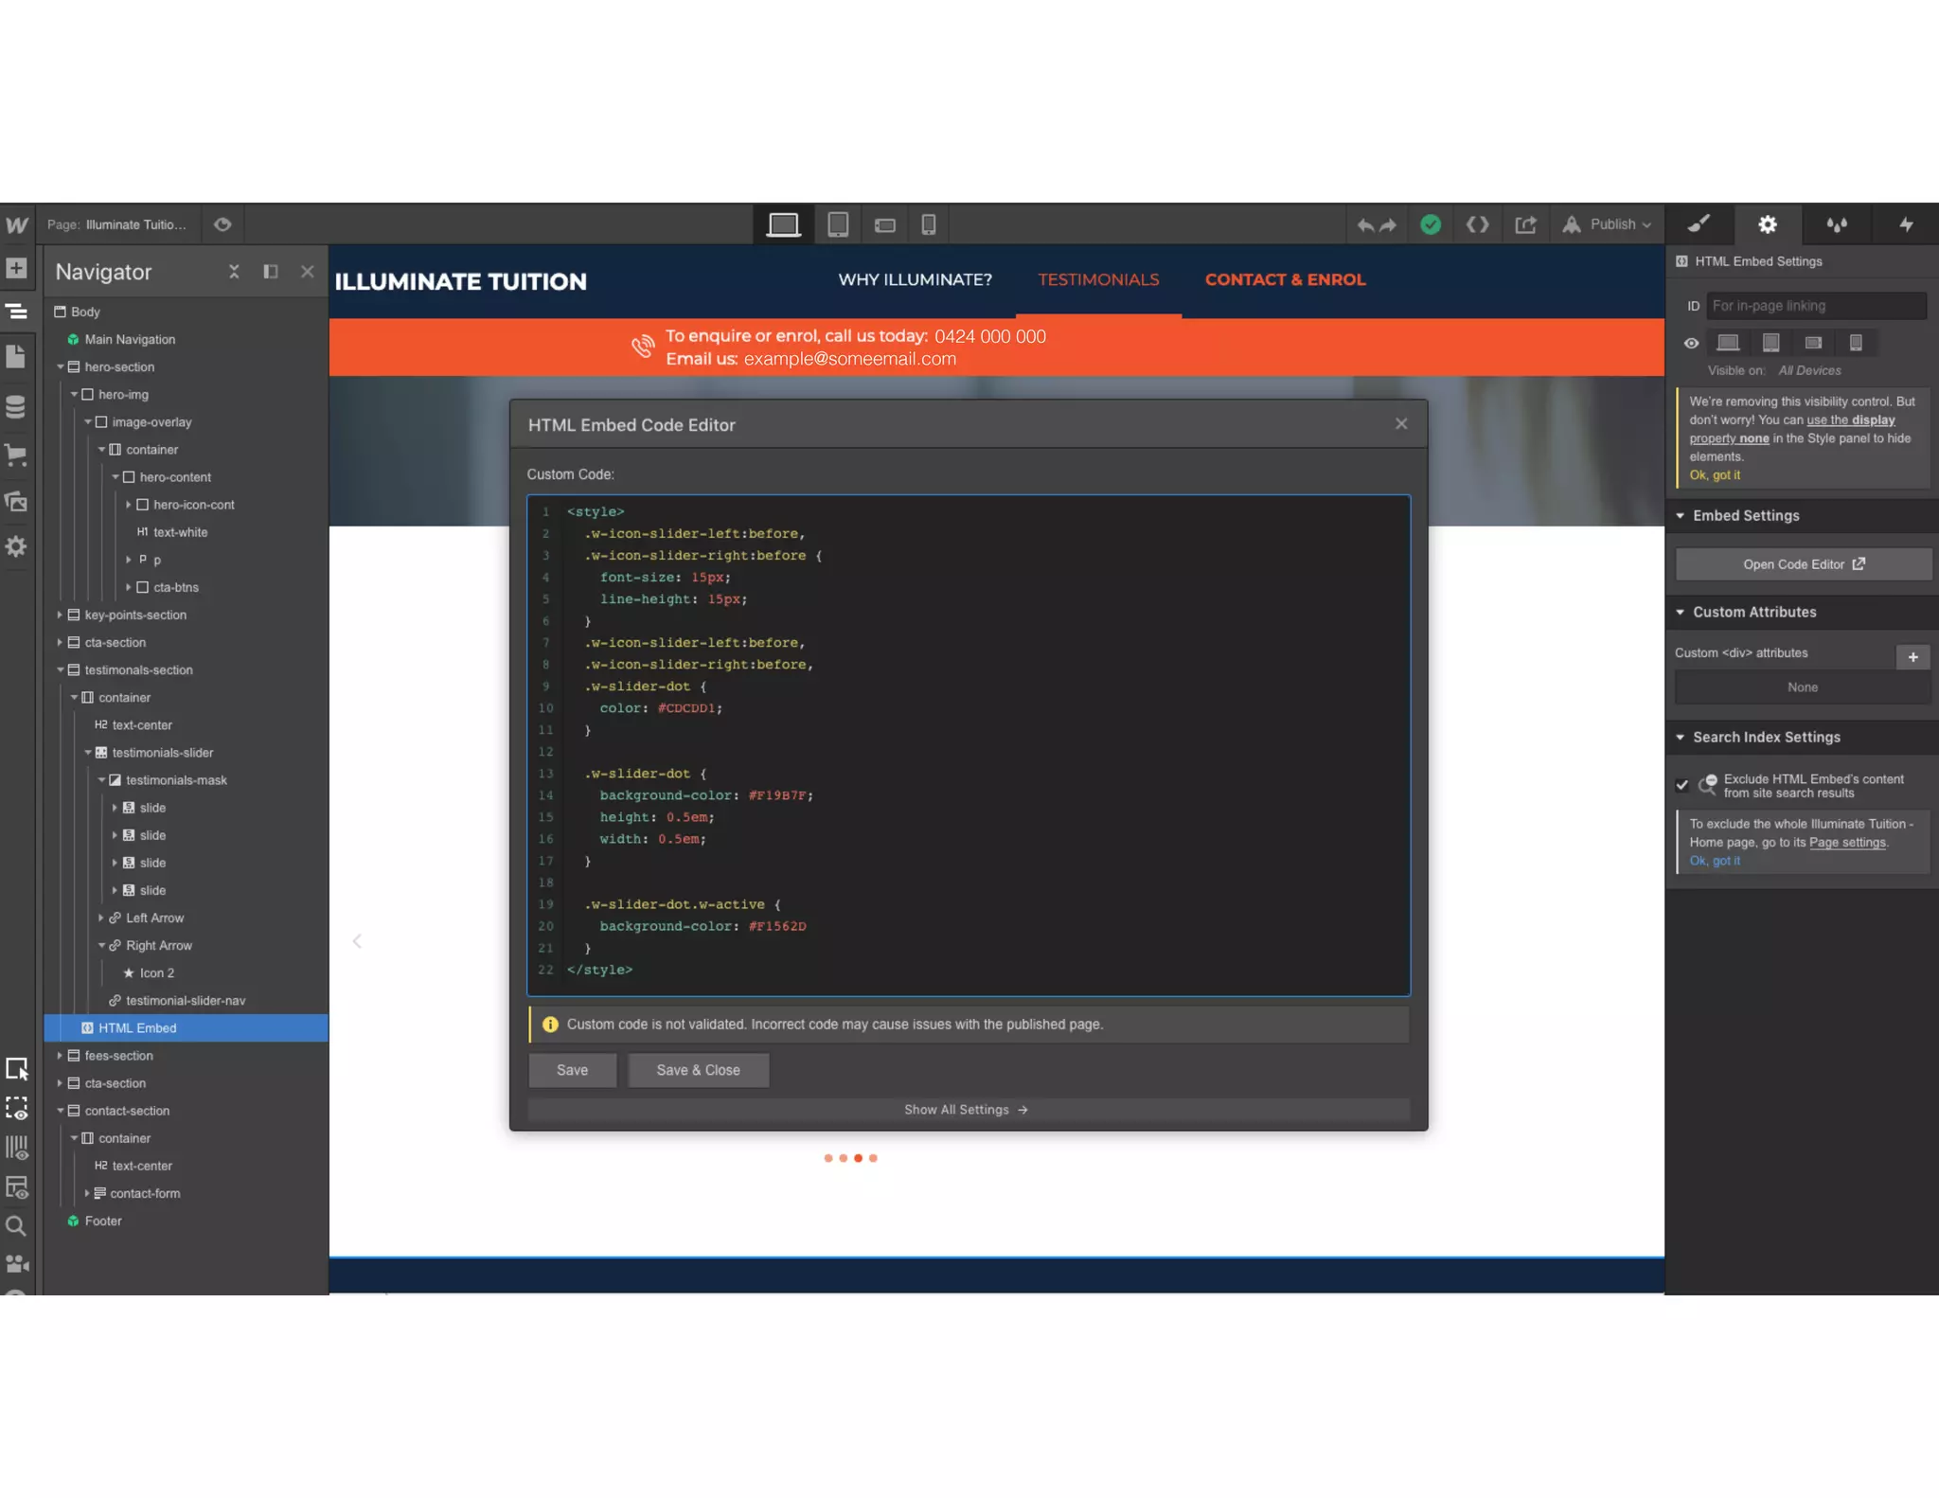Switch to mobile portrait preview
Image resolution: width=1939 pixels, height=1498 pixels.
pos(928,224)
